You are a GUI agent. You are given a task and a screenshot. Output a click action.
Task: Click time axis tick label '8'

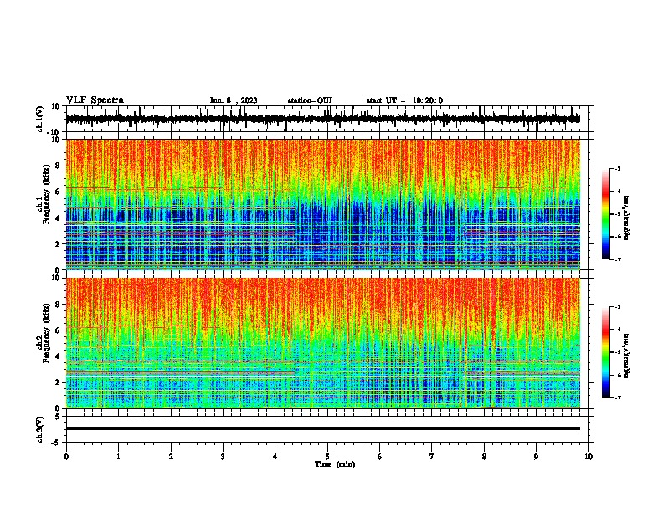[484, 457]
